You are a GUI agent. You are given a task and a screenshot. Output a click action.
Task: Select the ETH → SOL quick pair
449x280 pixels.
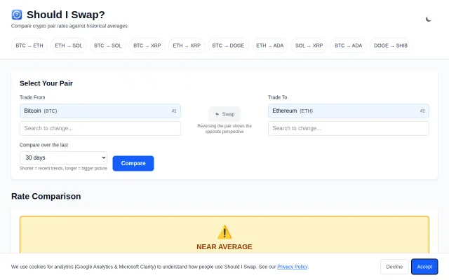click(69, 45)
